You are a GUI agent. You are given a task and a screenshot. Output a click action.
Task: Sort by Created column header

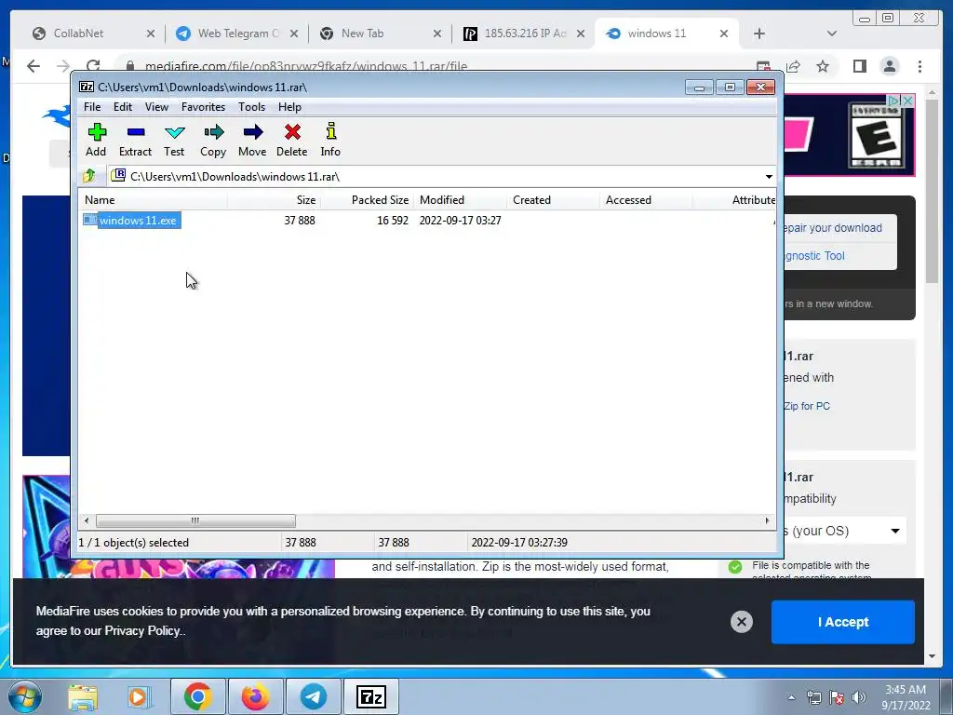coord(553,200)
